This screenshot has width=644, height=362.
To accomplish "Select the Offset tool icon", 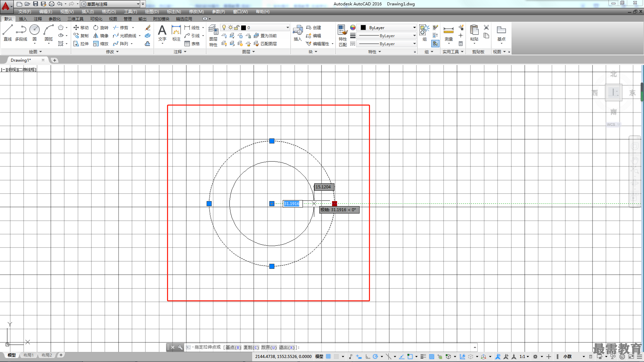I will 148,44.
